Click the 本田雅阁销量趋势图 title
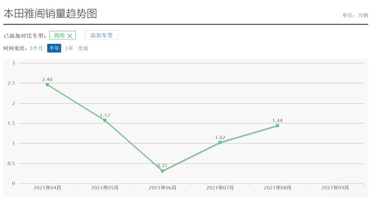The width and height of the screenshot is (369, 198). tap(50, 14)
